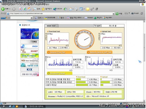Print the page with the printer icon

(x=76, y=9)
